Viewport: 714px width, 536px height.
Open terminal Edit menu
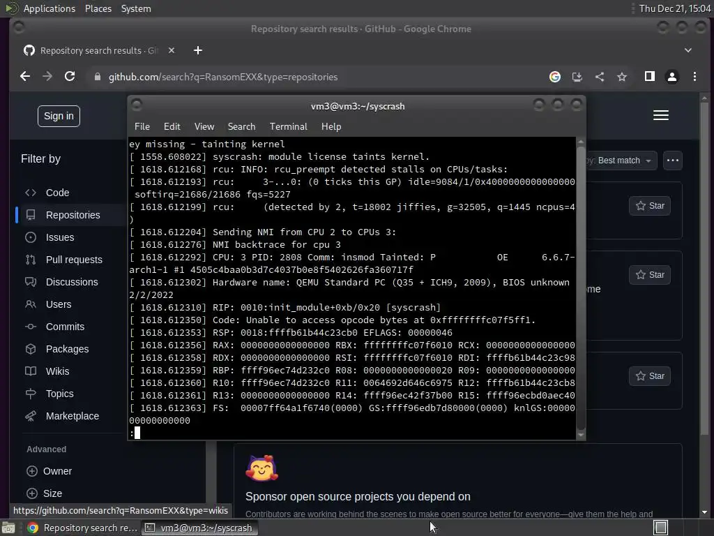point(172,127)
